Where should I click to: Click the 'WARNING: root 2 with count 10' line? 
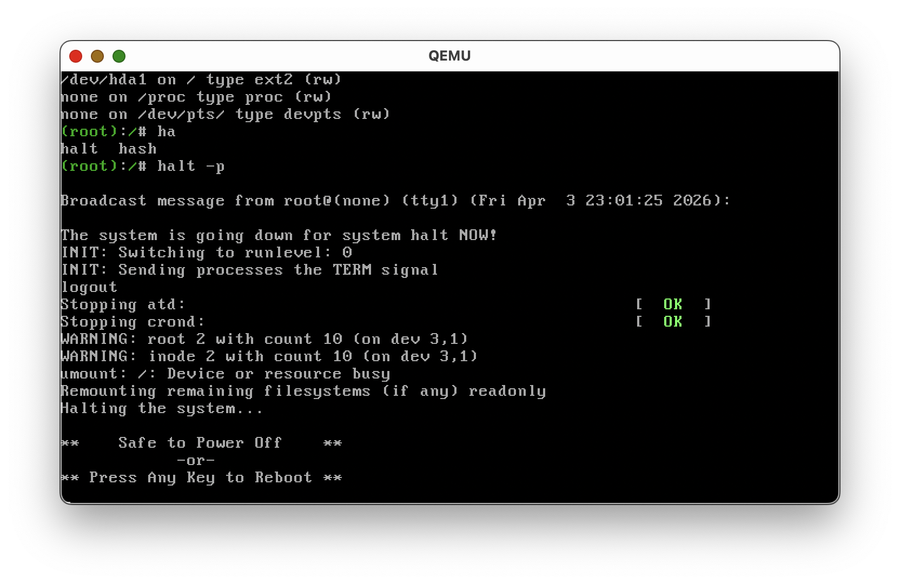(x=264, y=339)
